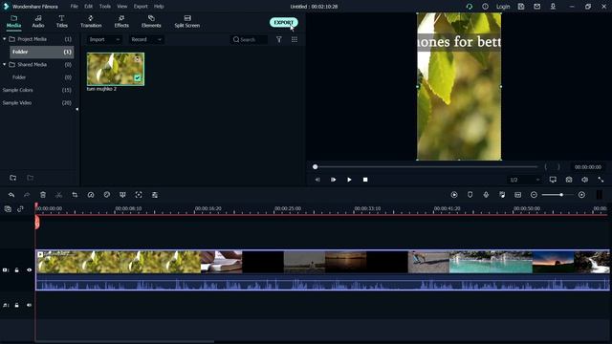This screenshot has width=612, height=344.
Task: Mute audio track 1 with speaker icon
Action: tap(29, 305)
